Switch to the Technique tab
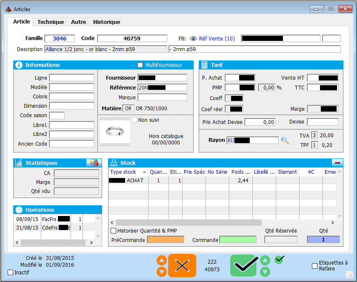 point(51,22)
